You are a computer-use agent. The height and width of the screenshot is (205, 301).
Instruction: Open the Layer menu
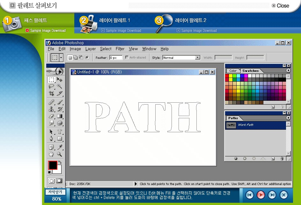(x=91, y=49)
